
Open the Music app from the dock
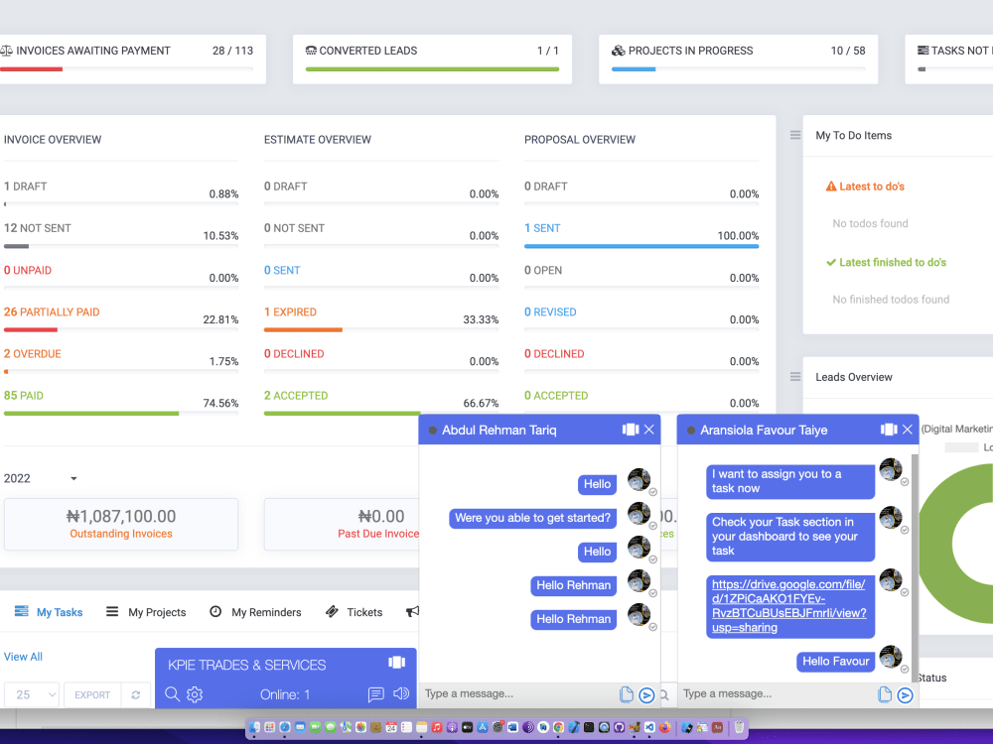437,727
